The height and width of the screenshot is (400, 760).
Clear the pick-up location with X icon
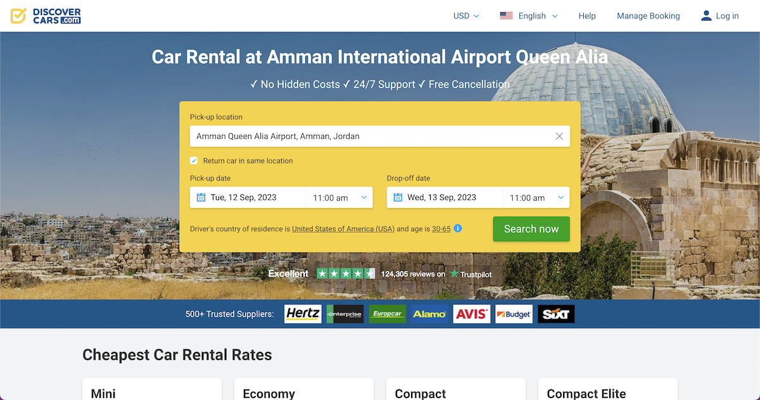[559, 136]
